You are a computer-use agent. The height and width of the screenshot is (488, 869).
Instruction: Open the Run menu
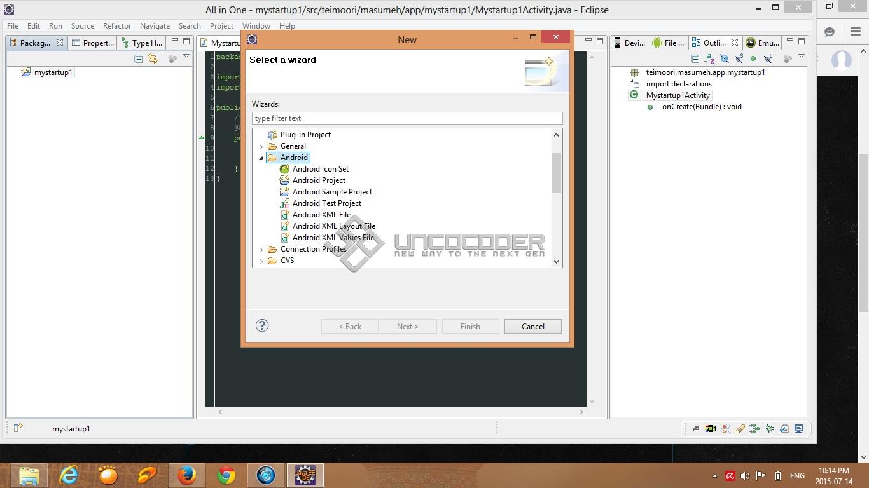[55, 26]
